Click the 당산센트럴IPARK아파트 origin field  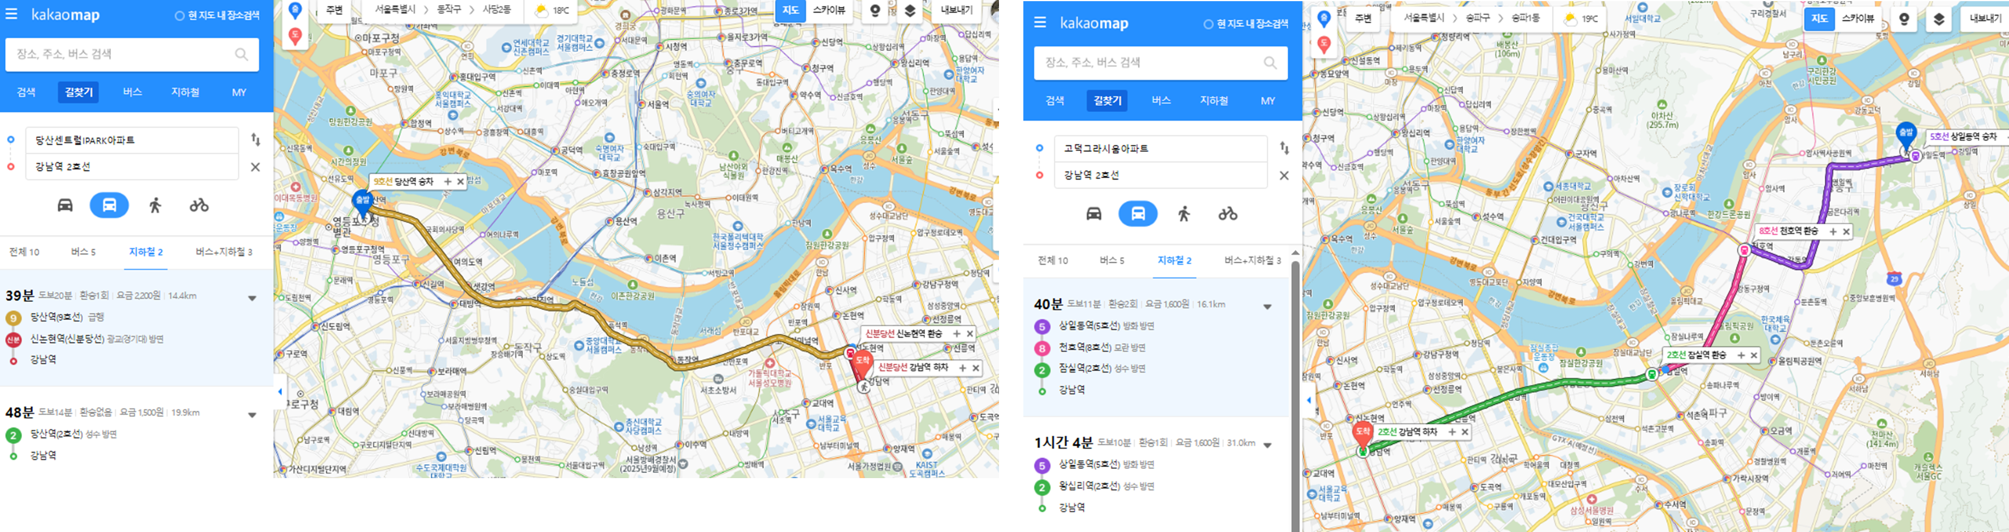pyautogui.click(x=132, y=140)
